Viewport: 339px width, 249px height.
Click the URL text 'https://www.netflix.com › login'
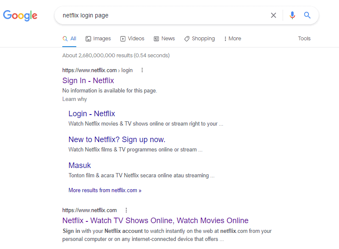coord(97,70)
